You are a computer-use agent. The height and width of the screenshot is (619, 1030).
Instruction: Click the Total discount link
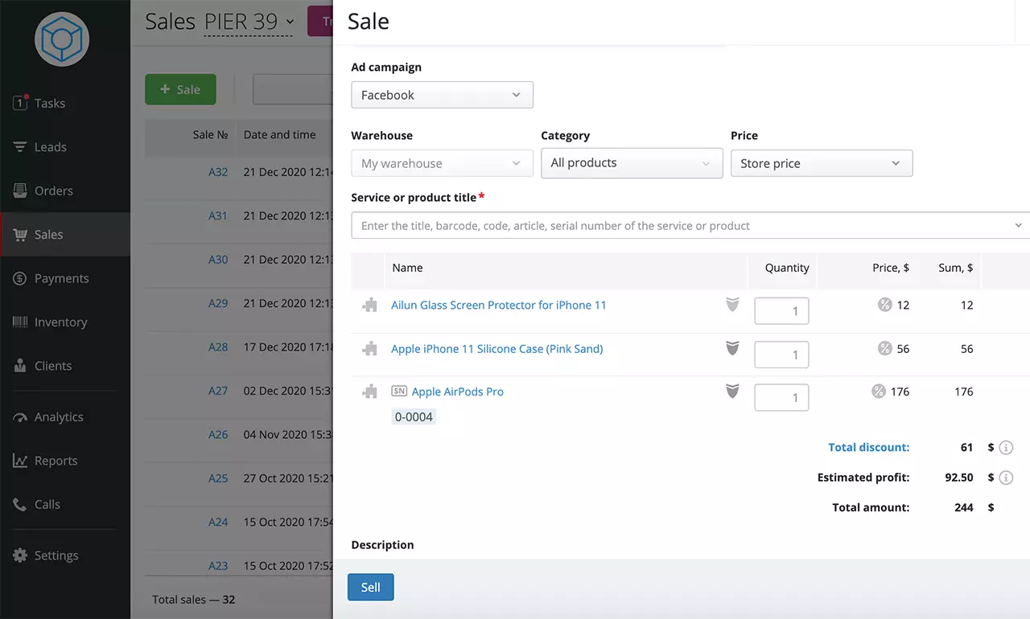point(869,448)
